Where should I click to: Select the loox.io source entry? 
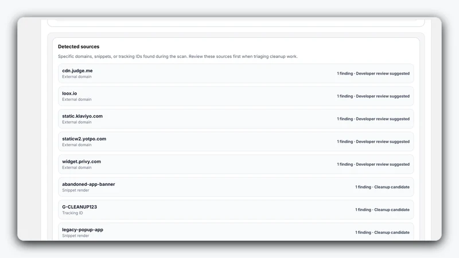tap(236, 96)
